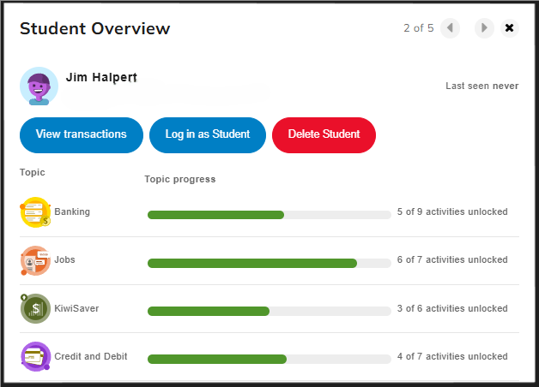Screen dimensions: 539x387
Task: Go to the next student arrow
Action: coord(485,28)
